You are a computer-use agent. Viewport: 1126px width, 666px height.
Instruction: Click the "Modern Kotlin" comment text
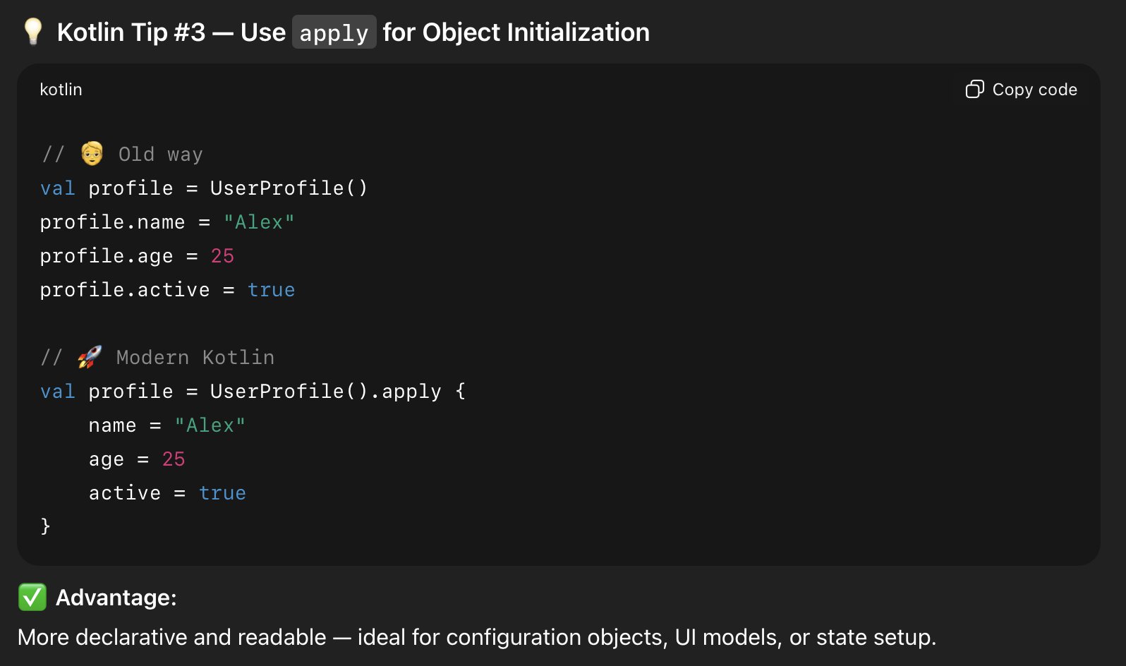click(x=195, y=358)
